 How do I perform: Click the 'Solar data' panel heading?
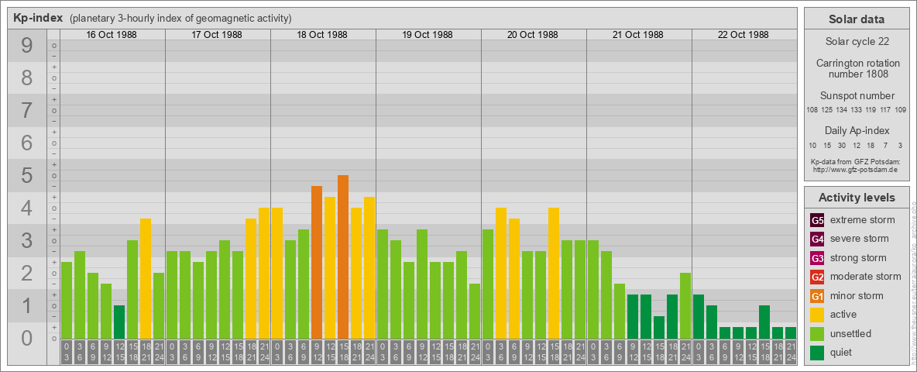(857, 19)
